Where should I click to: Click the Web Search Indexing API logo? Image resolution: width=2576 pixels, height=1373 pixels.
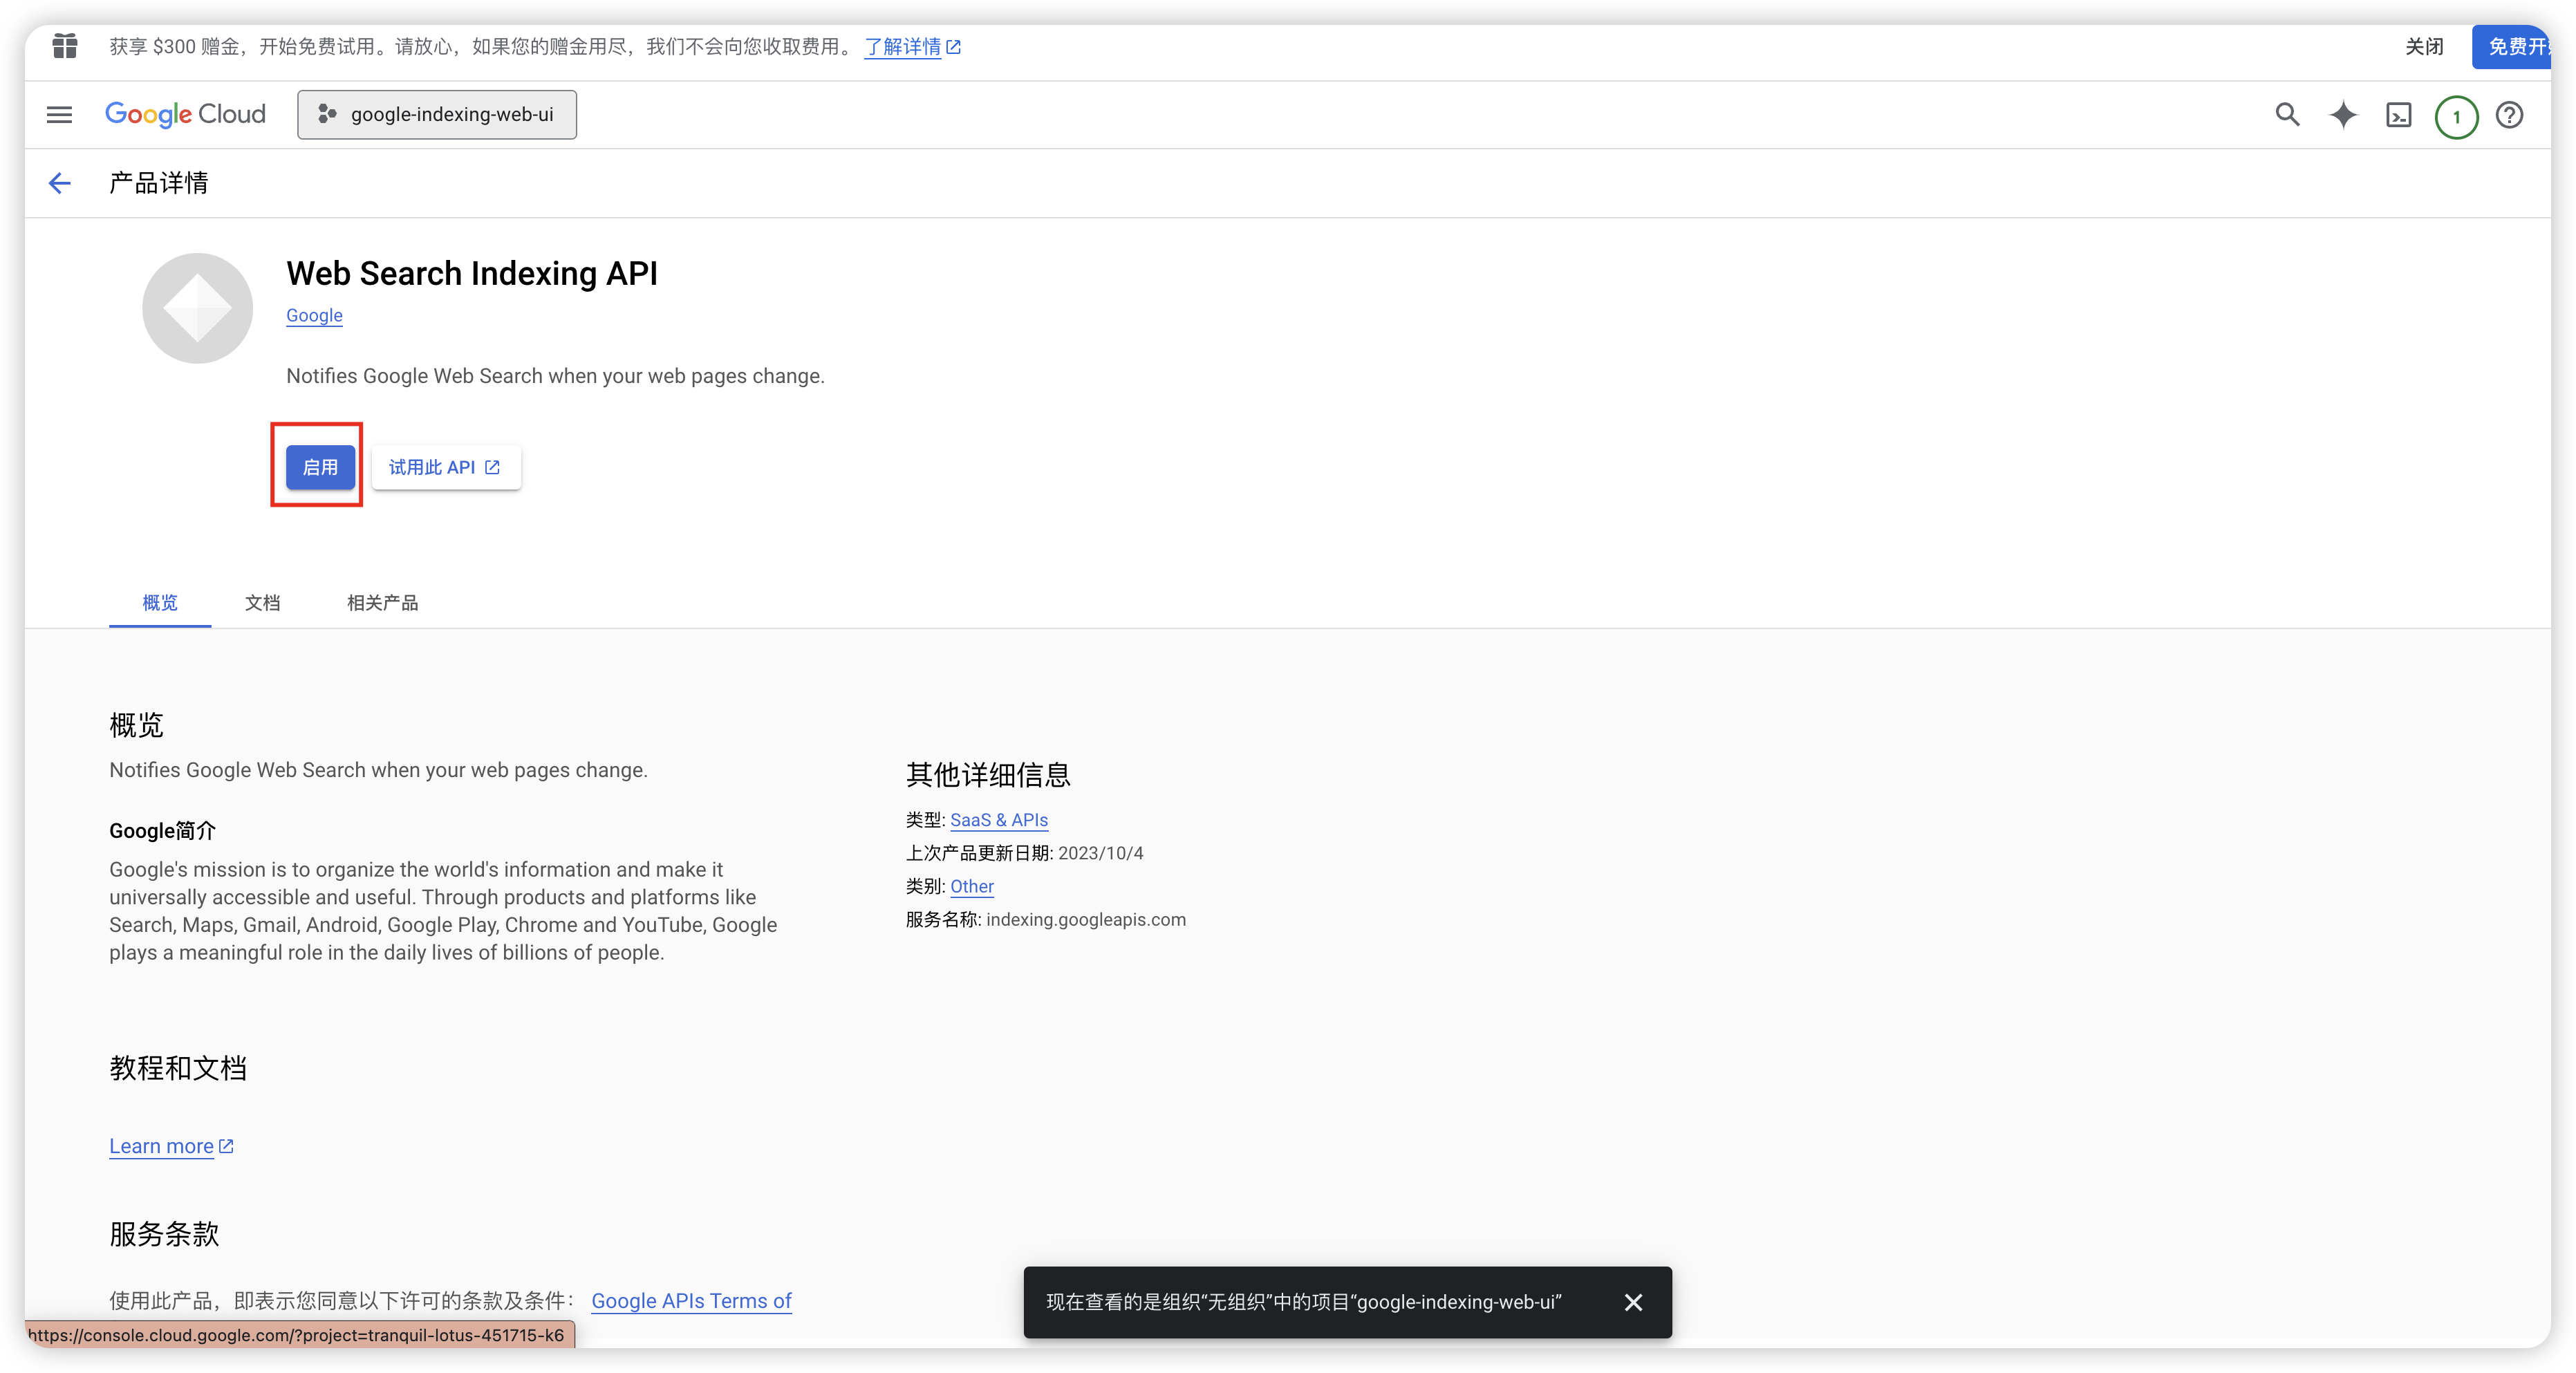(x=198, y=308)
